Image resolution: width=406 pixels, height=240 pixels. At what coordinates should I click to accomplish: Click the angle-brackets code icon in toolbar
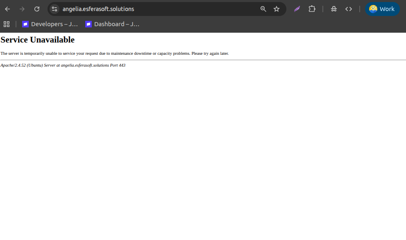[x=349, y=9]
